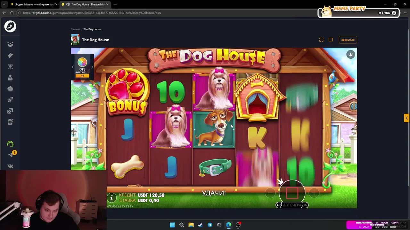Click the КРЕДИТ USDT 120,58 balance

(142, 195)
